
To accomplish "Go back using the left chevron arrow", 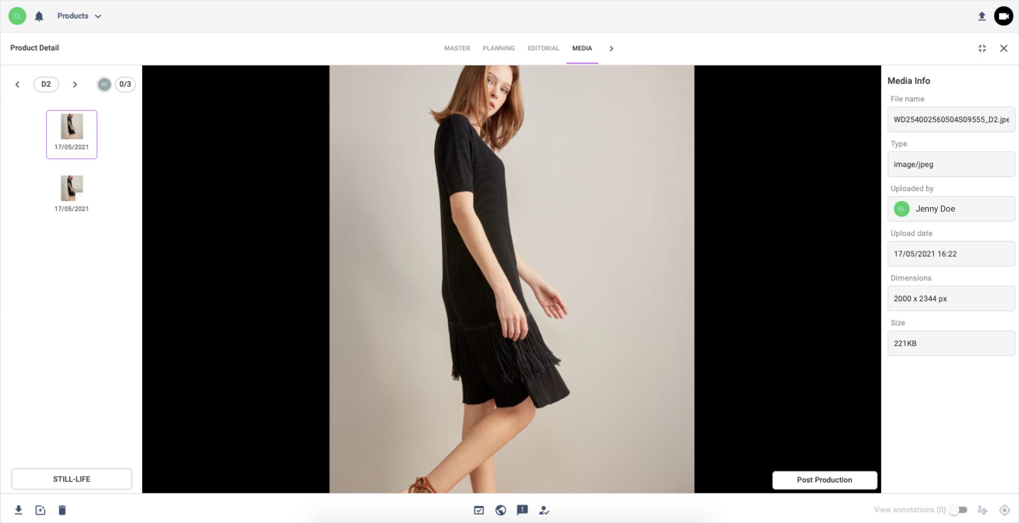I will pyautogui.click(x=17, y=84).
